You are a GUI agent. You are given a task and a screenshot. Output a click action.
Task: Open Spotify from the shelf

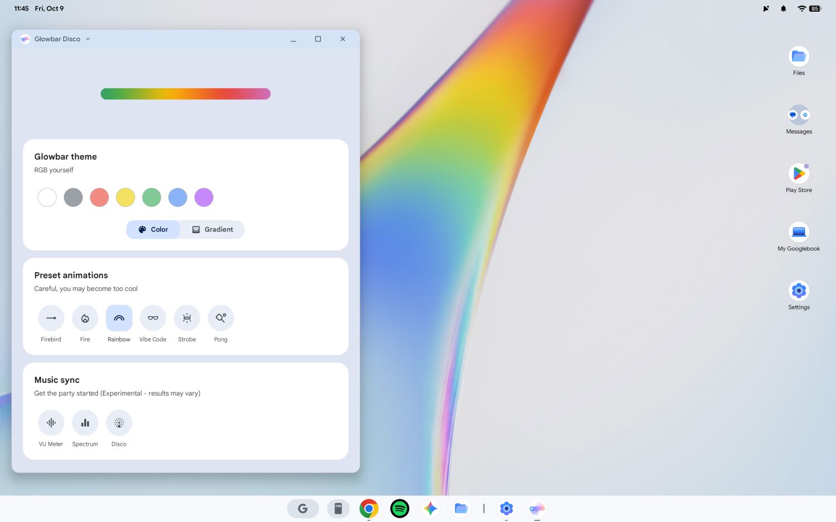[400, 508]
